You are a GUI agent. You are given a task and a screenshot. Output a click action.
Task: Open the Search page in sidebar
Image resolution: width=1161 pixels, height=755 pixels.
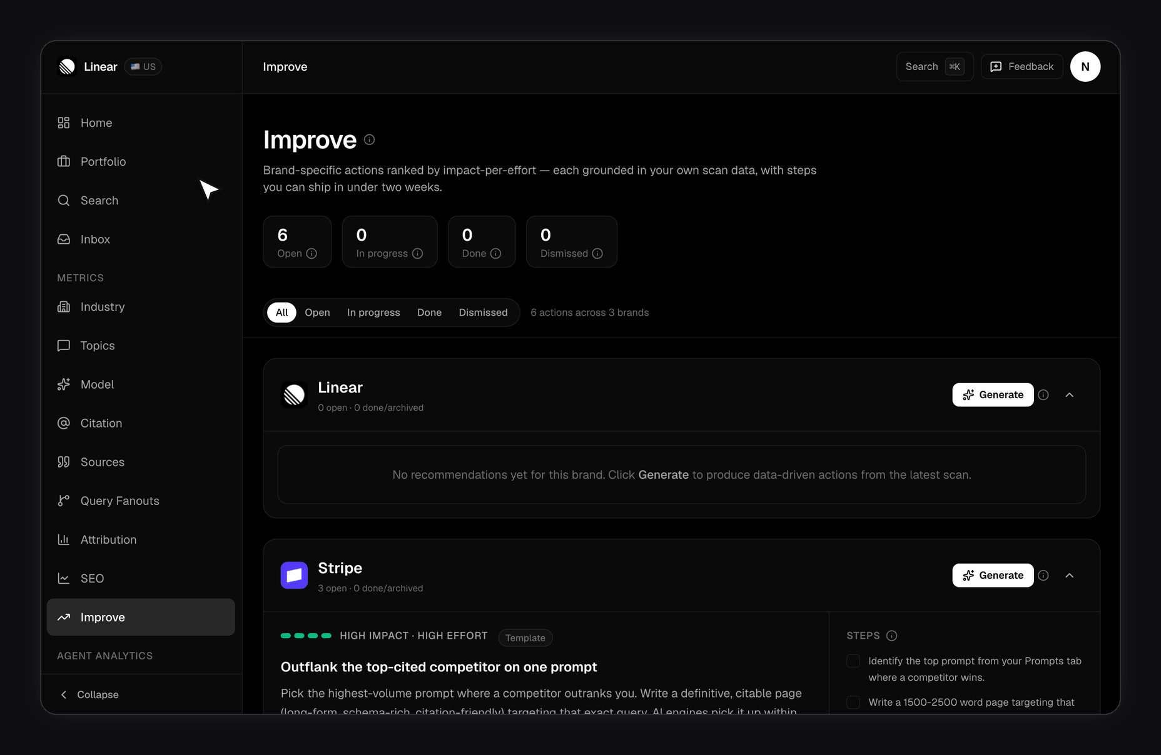pos(141,201)
